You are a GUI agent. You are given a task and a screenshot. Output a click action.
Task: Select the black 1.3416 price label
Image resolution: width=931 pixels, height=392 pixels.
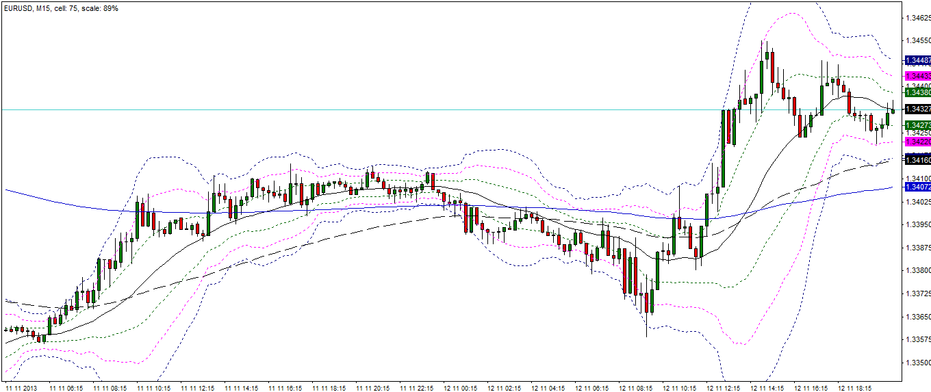917,160
